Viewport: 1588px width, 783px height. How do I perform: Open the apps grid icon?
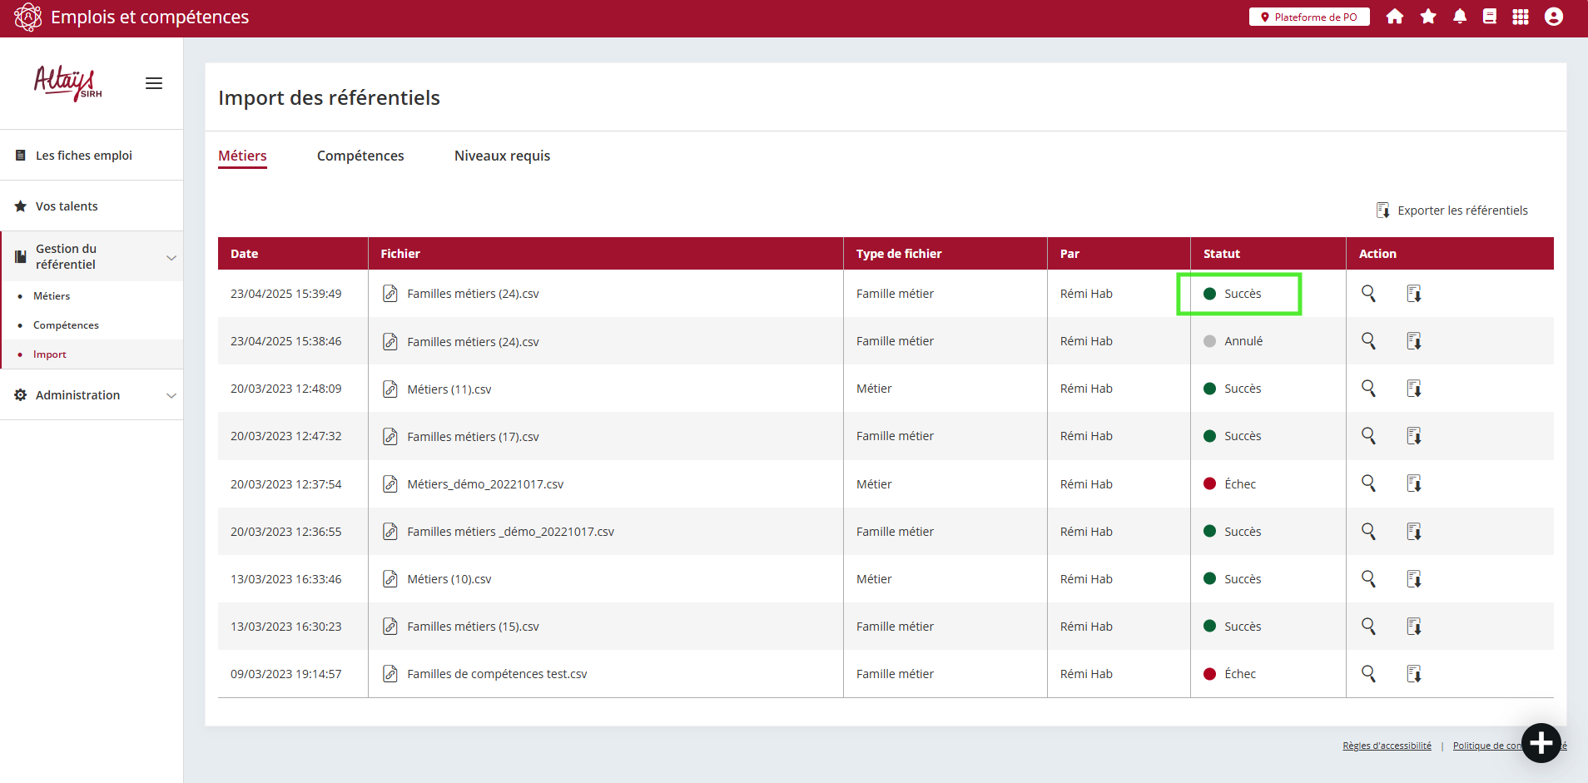(x=1521, y=17)
